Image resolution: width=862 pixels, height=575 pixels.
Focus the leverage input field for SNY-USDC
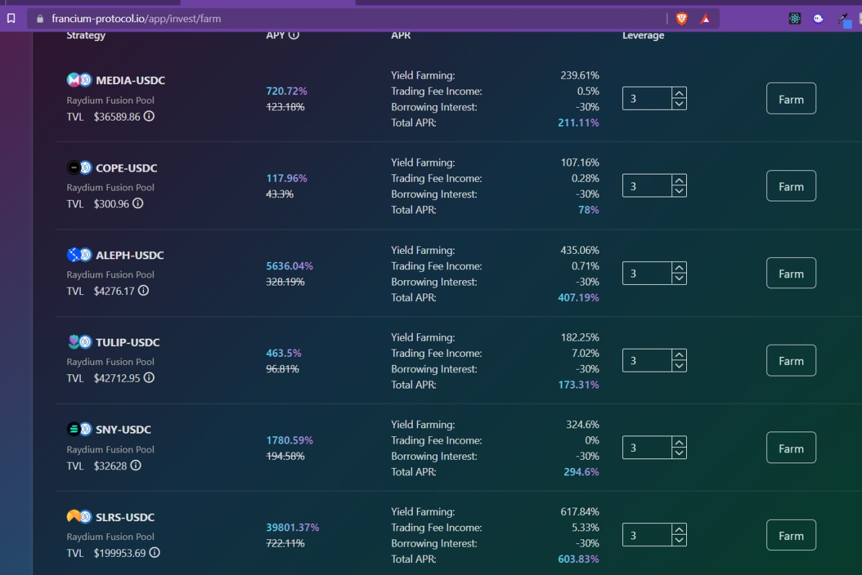647,448
